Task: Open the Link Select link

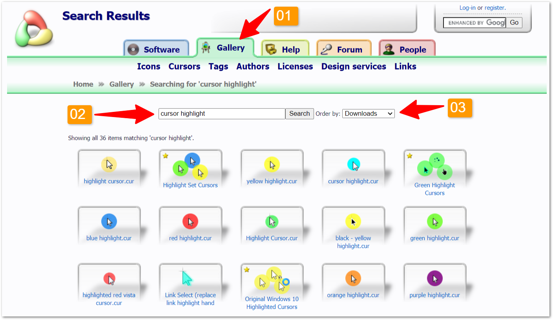Action: (190, 299)
